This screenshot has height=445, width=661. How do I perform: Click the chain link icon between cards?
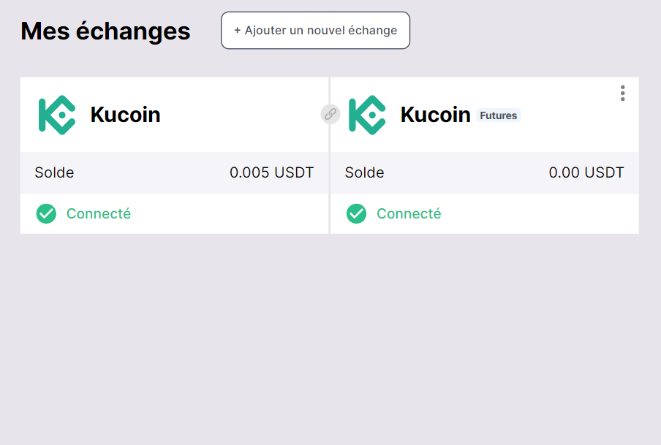pyautogui.click(x=330, y=114)
